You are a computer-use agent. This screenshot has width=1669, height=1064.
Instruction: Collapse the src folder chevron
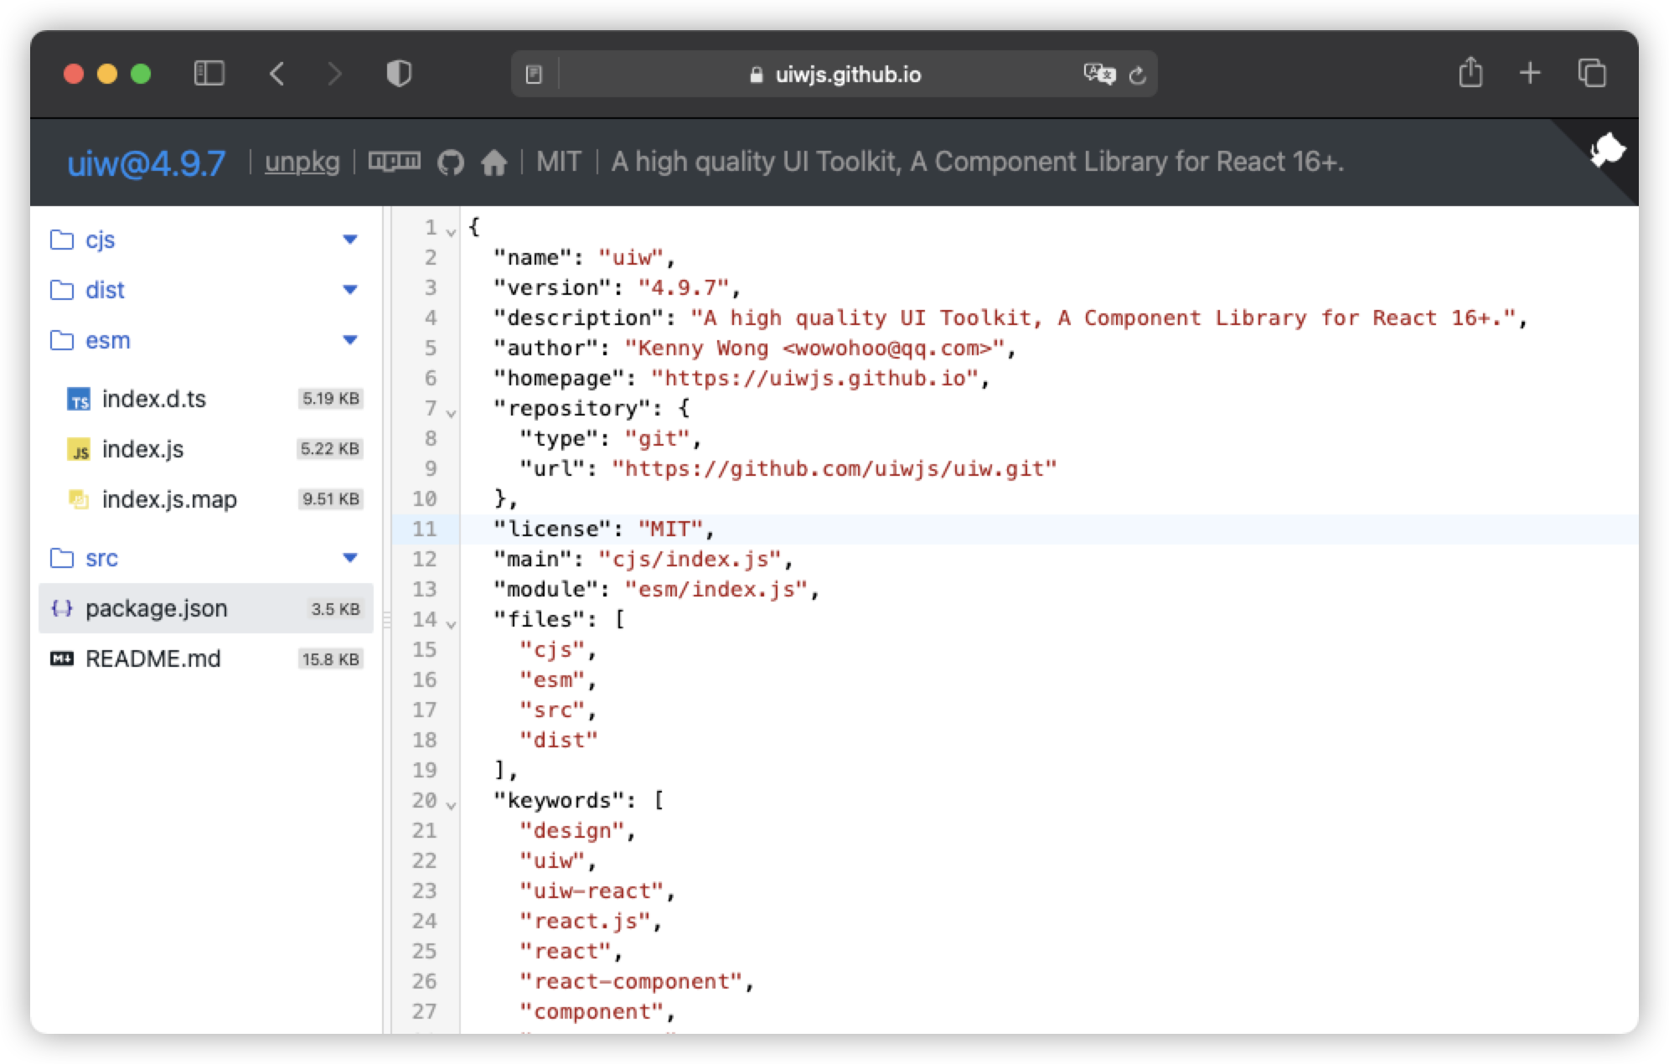pyautogui.click(x=350, y=558)
